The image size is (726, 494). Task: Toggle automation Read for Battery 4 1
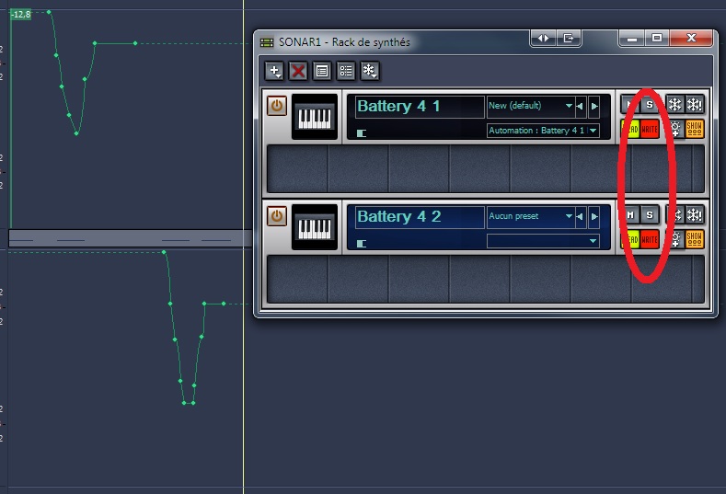coord(630,129)
